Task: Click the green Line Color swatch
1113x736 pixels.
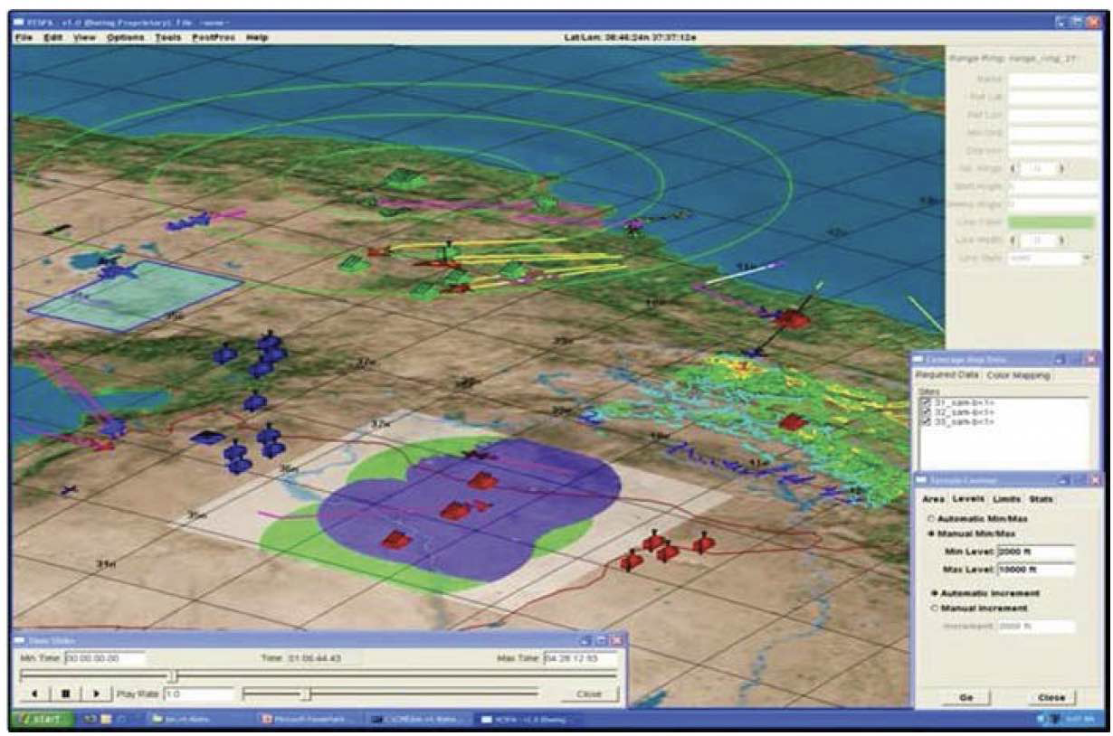Action: click(x=1051, y=222)
